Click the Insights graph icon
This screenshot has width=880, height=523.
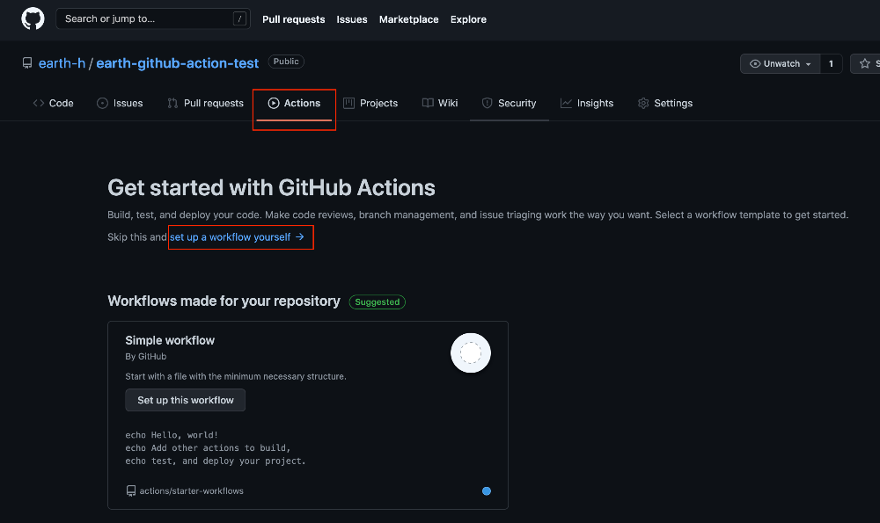click(566, 103)
